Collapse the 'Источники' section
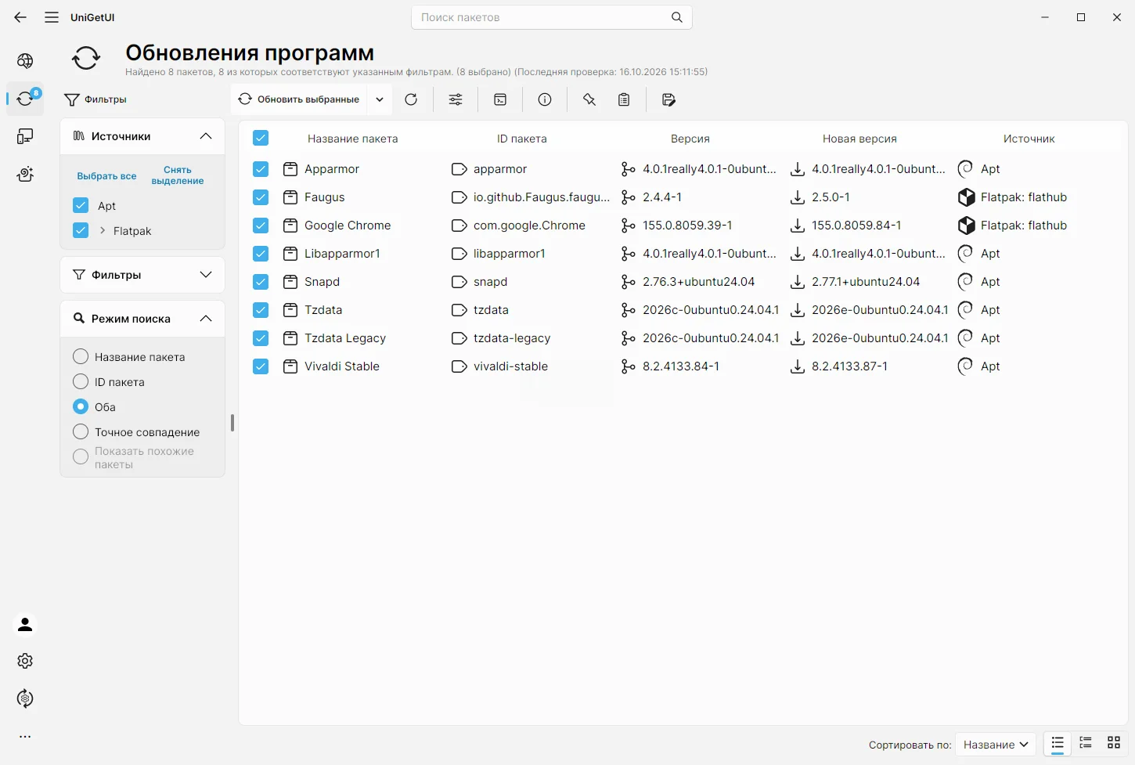1135x765 pixels. [x=206, y=136]
